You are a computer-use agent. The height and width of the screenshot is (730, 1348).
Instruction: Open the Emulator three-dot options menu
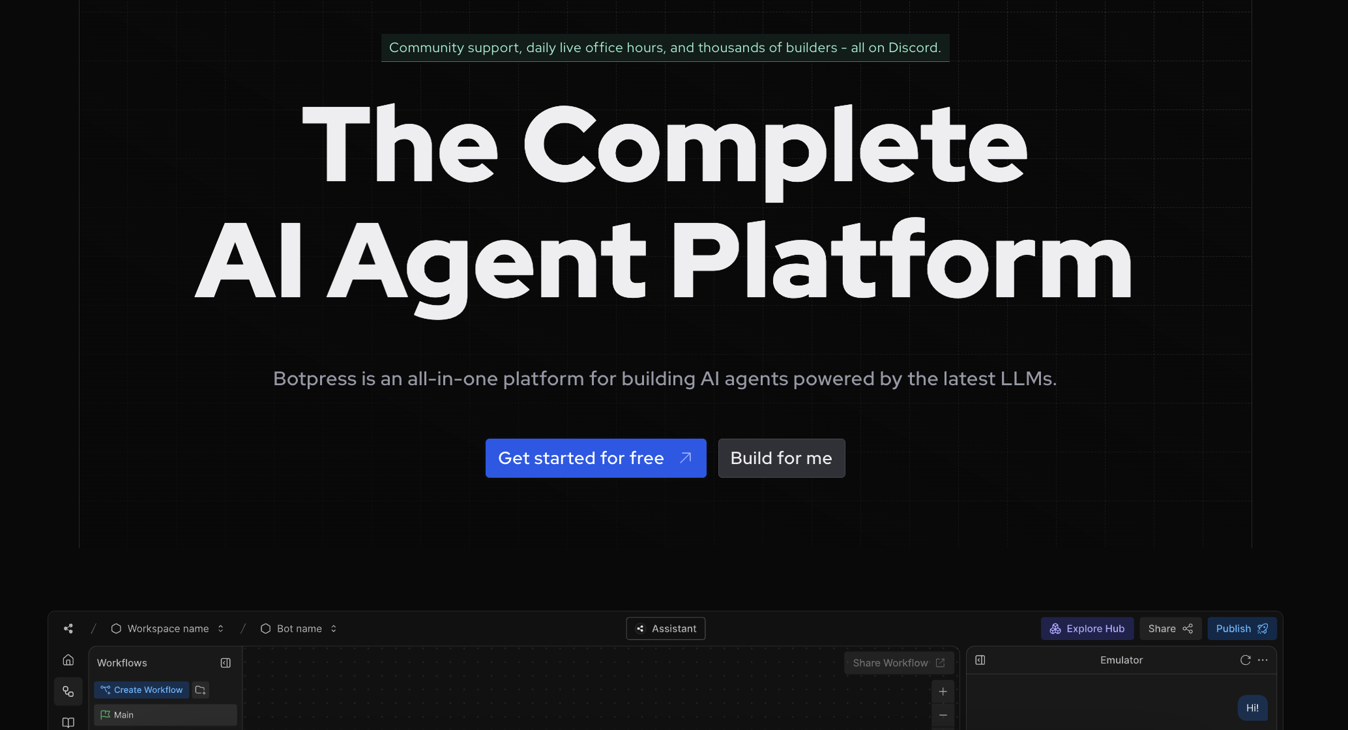click(x=1263, y=660)
